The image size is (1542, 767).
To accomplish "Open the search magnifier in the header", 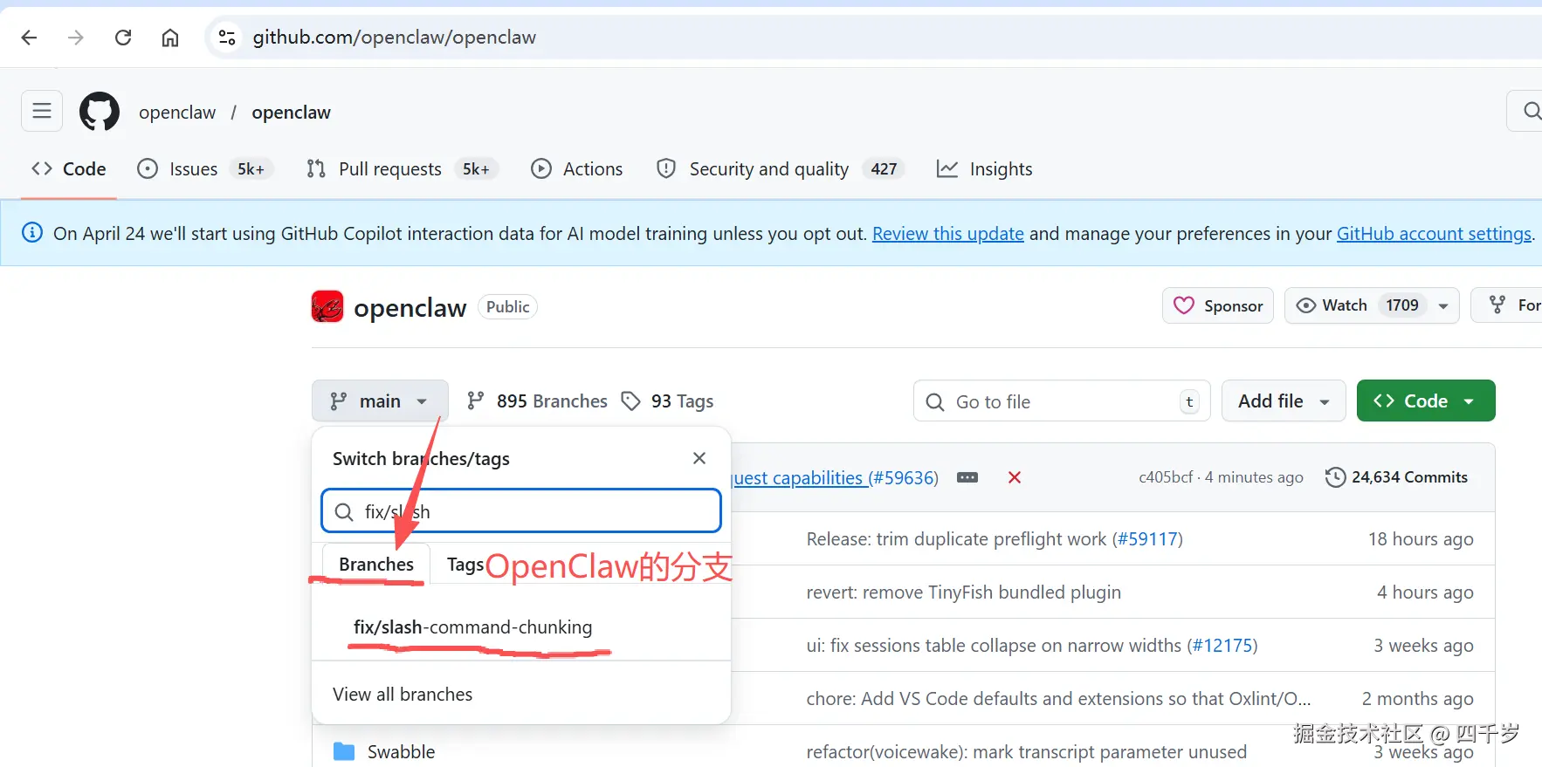I will coord(1531,111).
